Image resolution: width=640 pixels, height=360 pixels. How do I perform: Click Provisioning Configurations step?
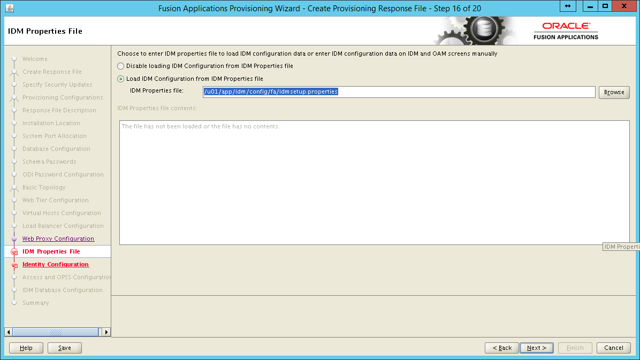tap(63, 97)
